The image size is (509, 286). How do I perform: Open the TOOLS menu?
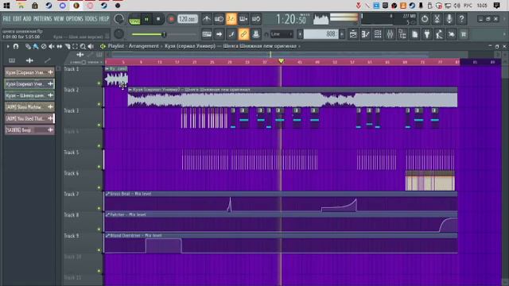point(91,19)
